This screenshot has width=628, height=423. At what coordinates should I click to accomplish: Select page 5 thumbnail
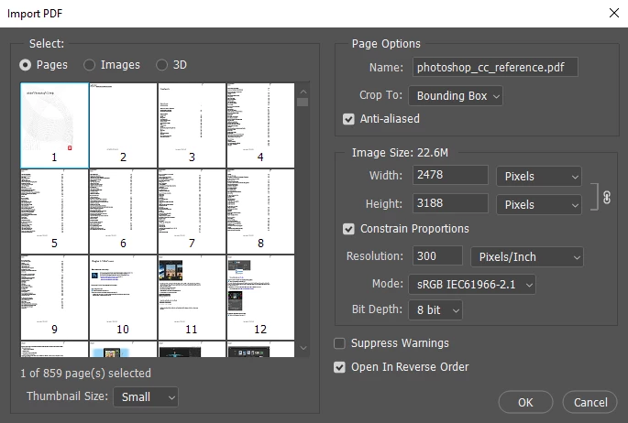coord(54,211)
